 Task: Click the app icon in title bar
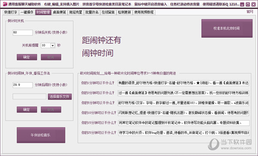(5, 4)
